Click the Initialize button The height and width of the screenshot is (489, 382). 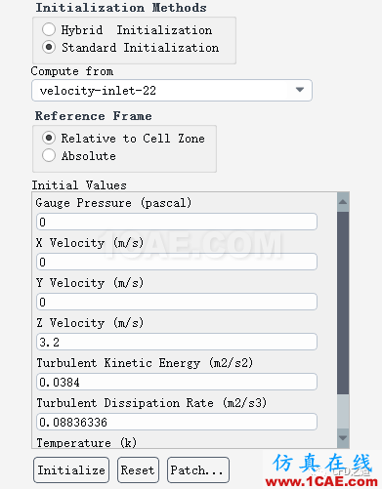pyautogui.click(x=71, y=469)
